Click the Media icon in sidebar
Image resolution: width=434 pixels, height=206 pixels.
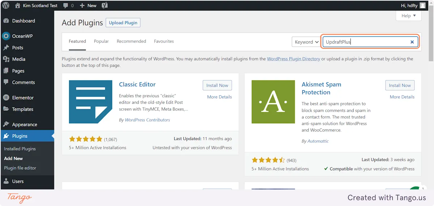pos(6,59)
